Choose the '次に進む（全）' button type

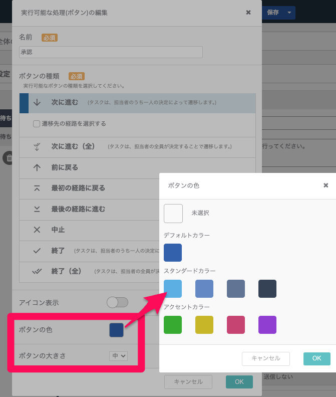coord(73,146)
